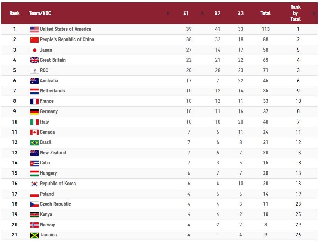This screenshot has height=241, width=321.
Task: Open the People's Republic of China link
Action: [x=67, y=39]
